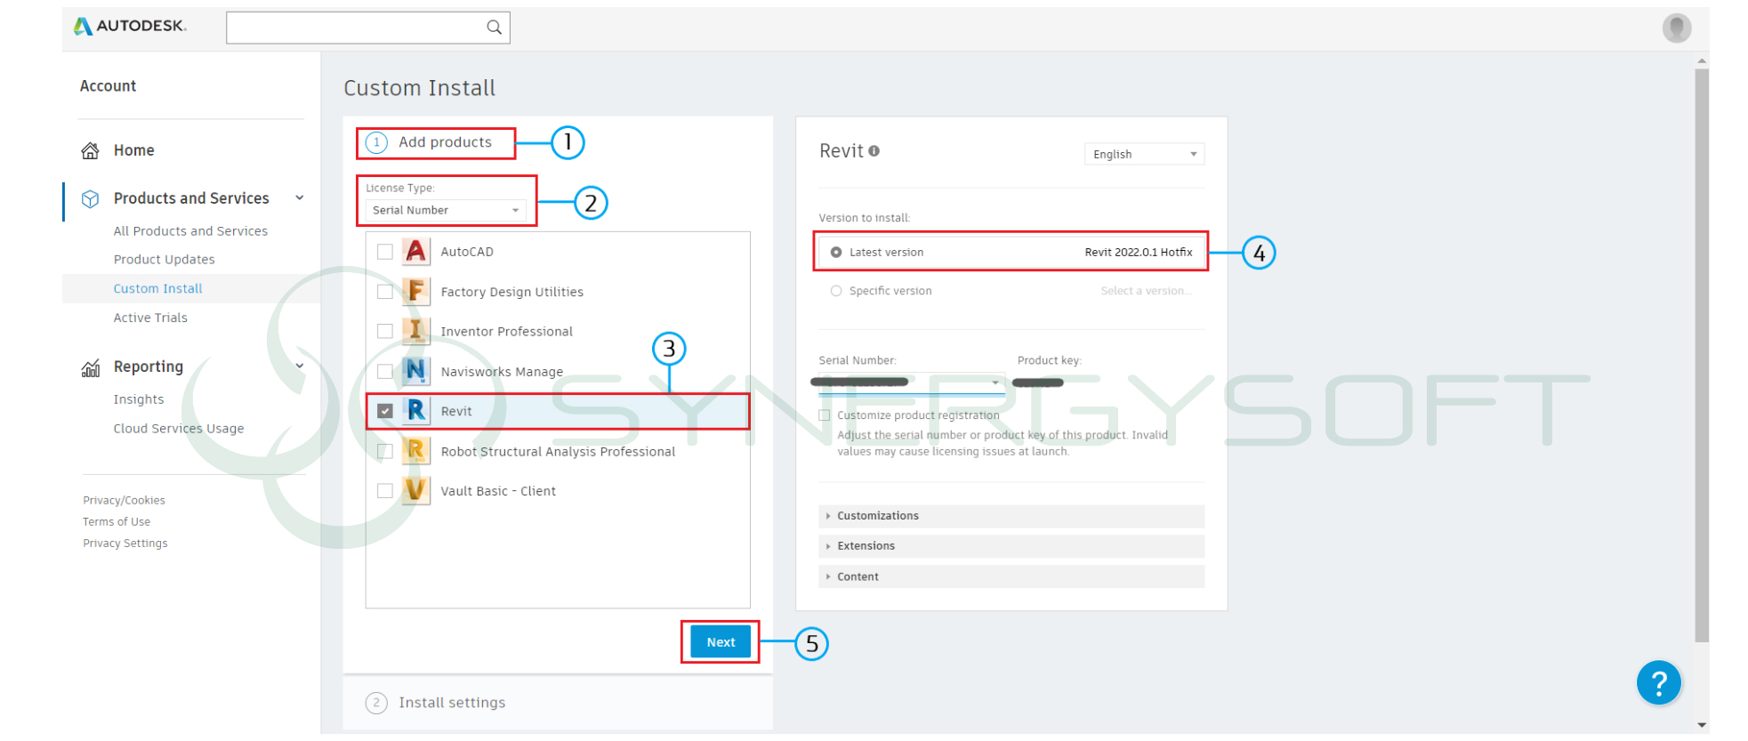Open the License Type Serial Number dropdown

[x=446, y=210]
